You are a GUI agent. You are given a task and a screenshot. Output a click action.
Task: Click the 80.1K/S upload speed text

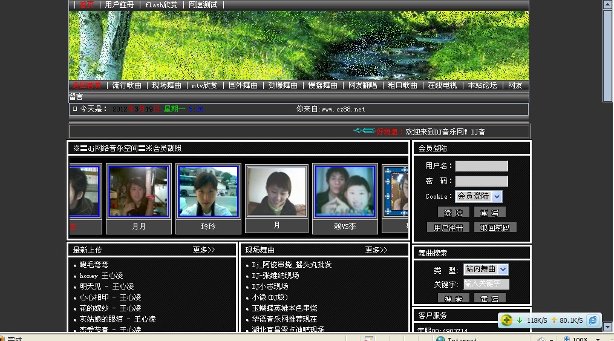[x=571, y=320]
